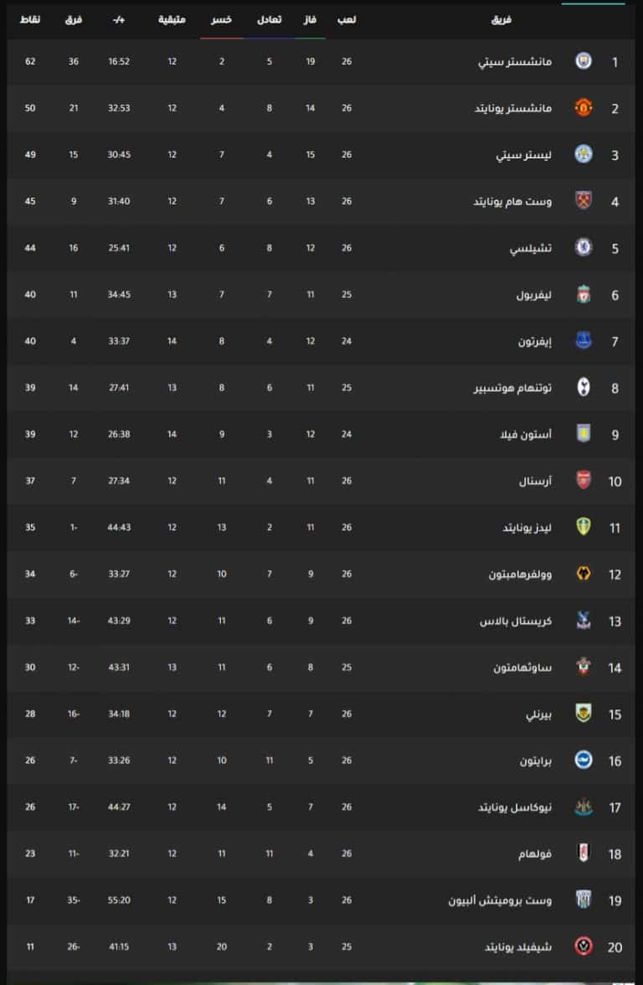
Task: Click the Everton club crest
Action: (x=584, y=340)
